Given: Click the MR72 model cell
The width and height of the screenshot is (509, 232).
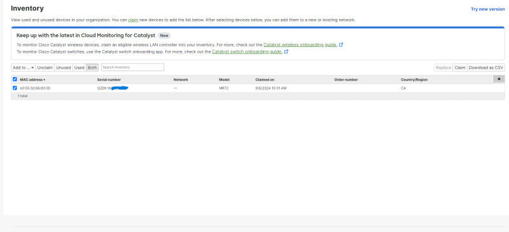Looking at the screenshot, I should click(x=224, y=88).
